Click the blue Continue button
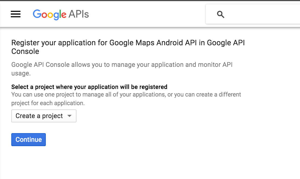 [29, 140]
